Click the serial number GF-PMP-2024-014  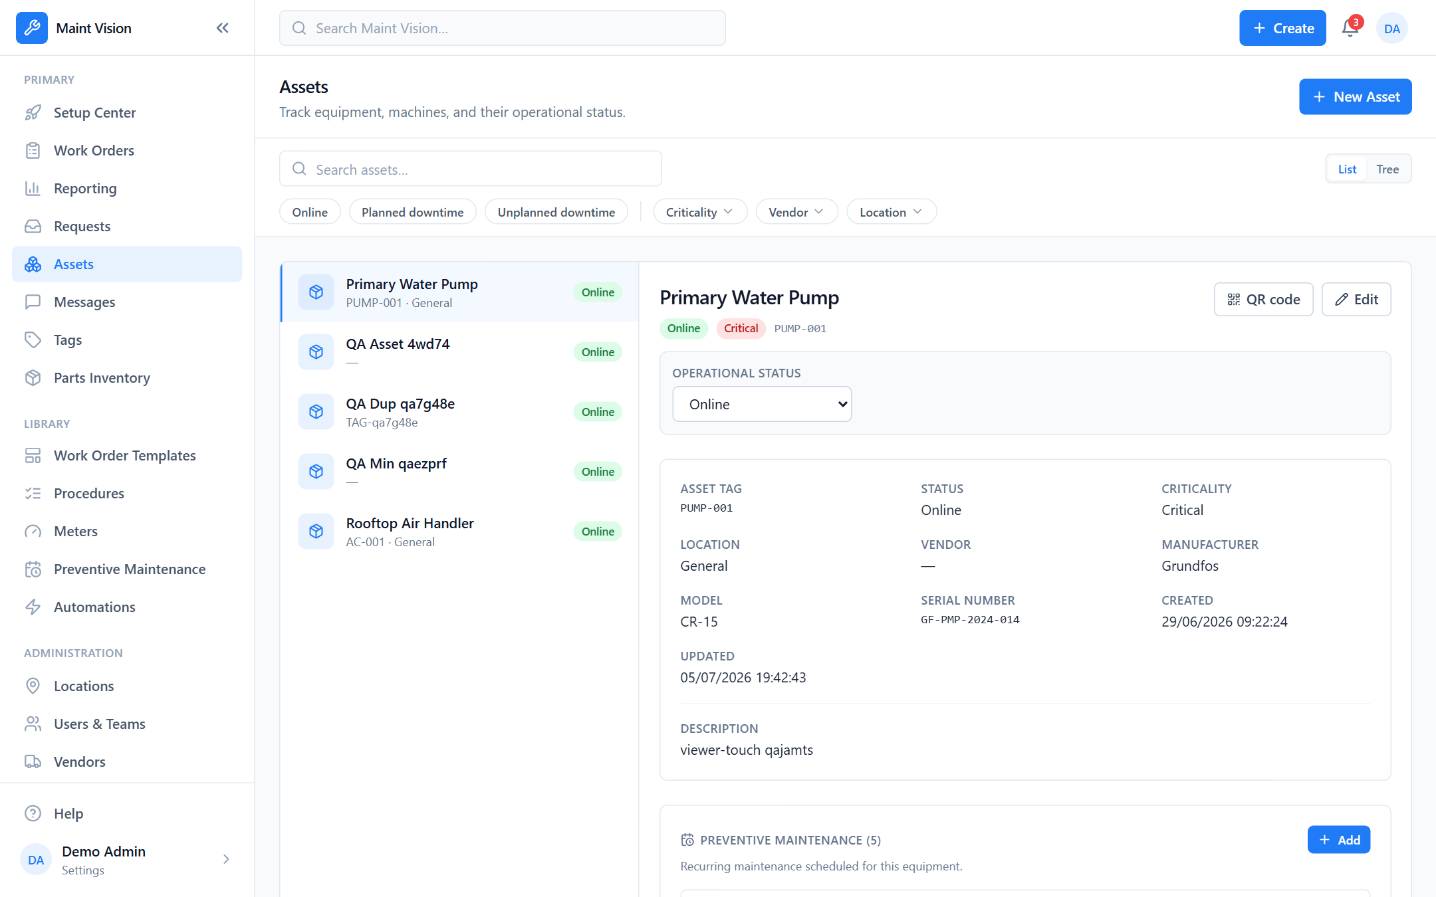(970, 620)
